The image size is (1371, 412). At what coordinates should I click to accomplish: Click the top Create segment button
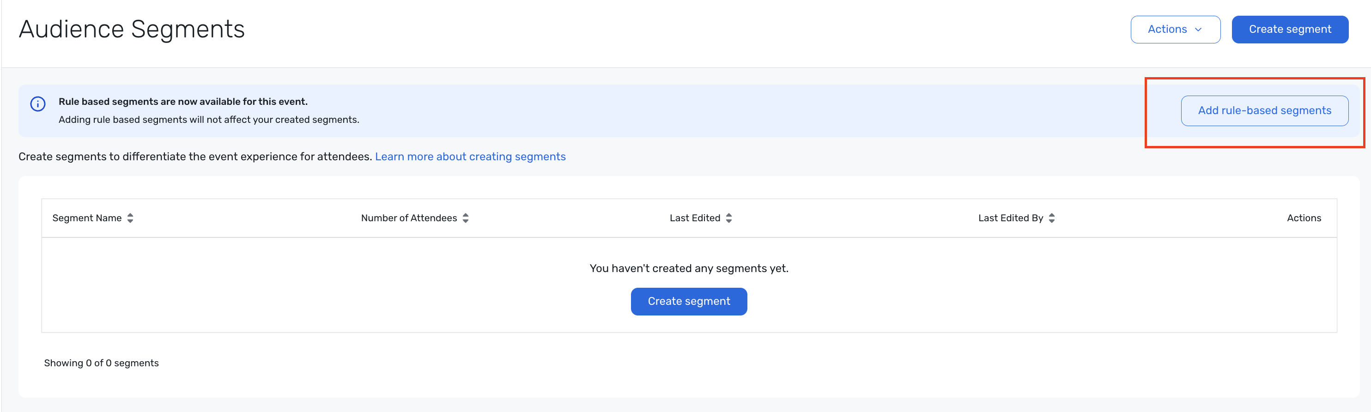[x=1290, y=29]
